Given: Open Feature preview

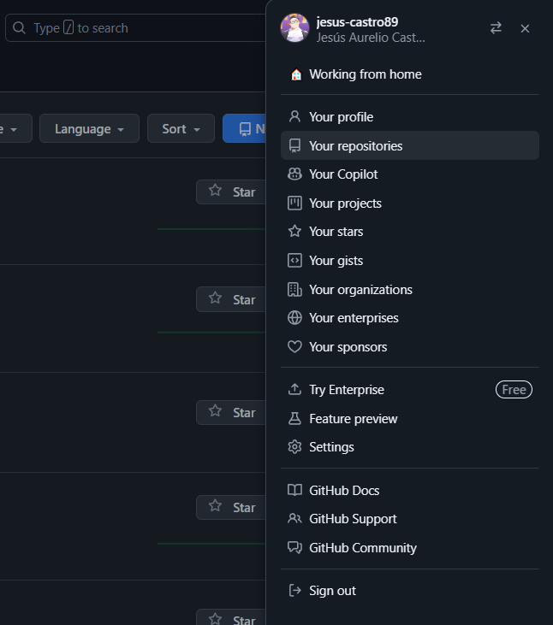Looking at the screenshot, I should 410,419.
